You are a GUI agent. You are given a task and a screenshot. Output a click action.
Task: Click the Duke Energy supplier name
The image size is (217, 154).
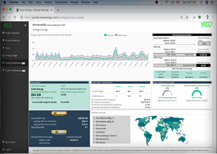(x=37, y=89)
